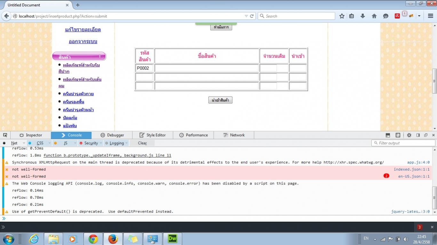Open the URL bar history dropdown
This screenshot has height=245, width=437.
pos(246,16)
